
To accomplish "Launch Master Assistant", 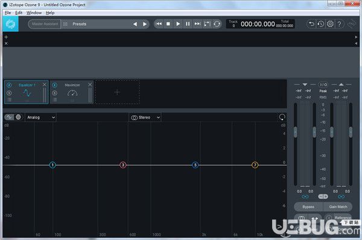I will (x=45, y=24).
